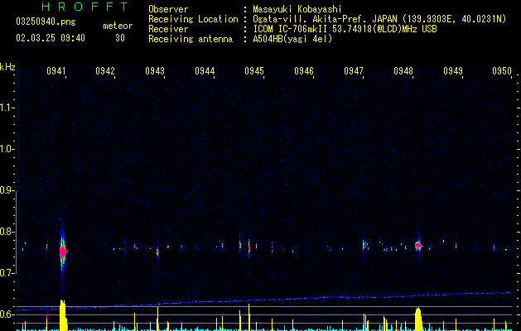Click the 0942 time marker

tap(105, 71)
